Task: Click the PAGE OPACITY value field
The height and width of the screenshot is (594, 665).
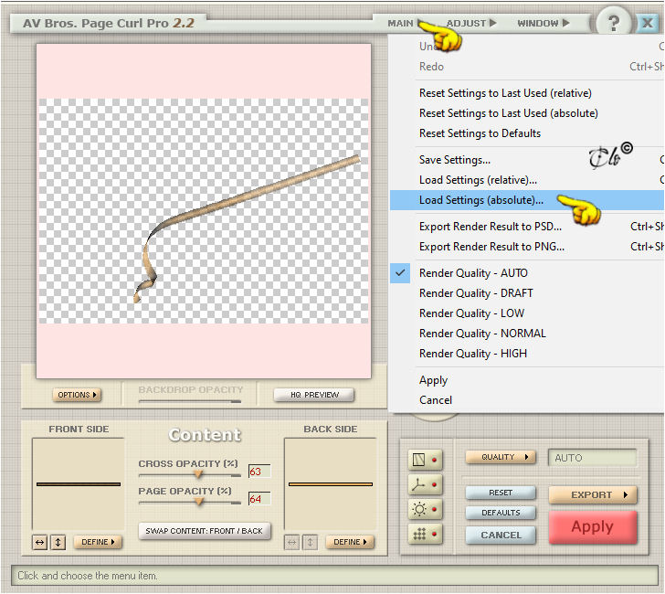Action: click(259, 499)
